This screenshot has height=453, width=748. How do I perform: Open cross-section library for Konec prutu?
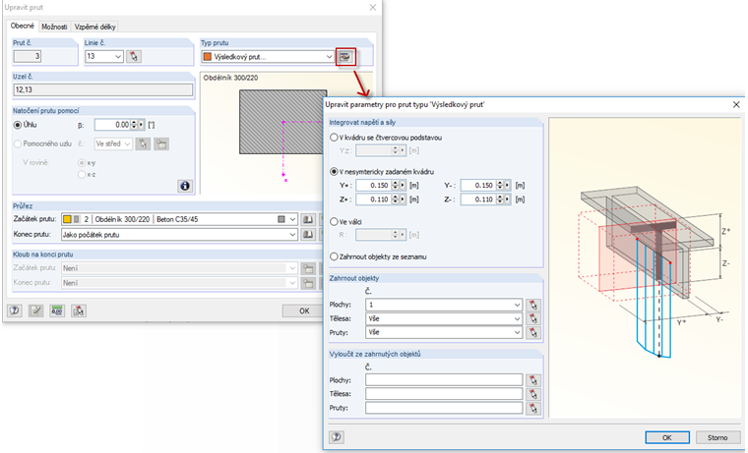click(x=308, y=234)
